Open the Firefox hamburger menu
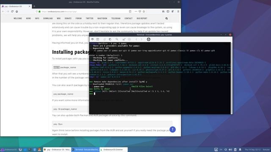271x152 pixels. (178, 11)
